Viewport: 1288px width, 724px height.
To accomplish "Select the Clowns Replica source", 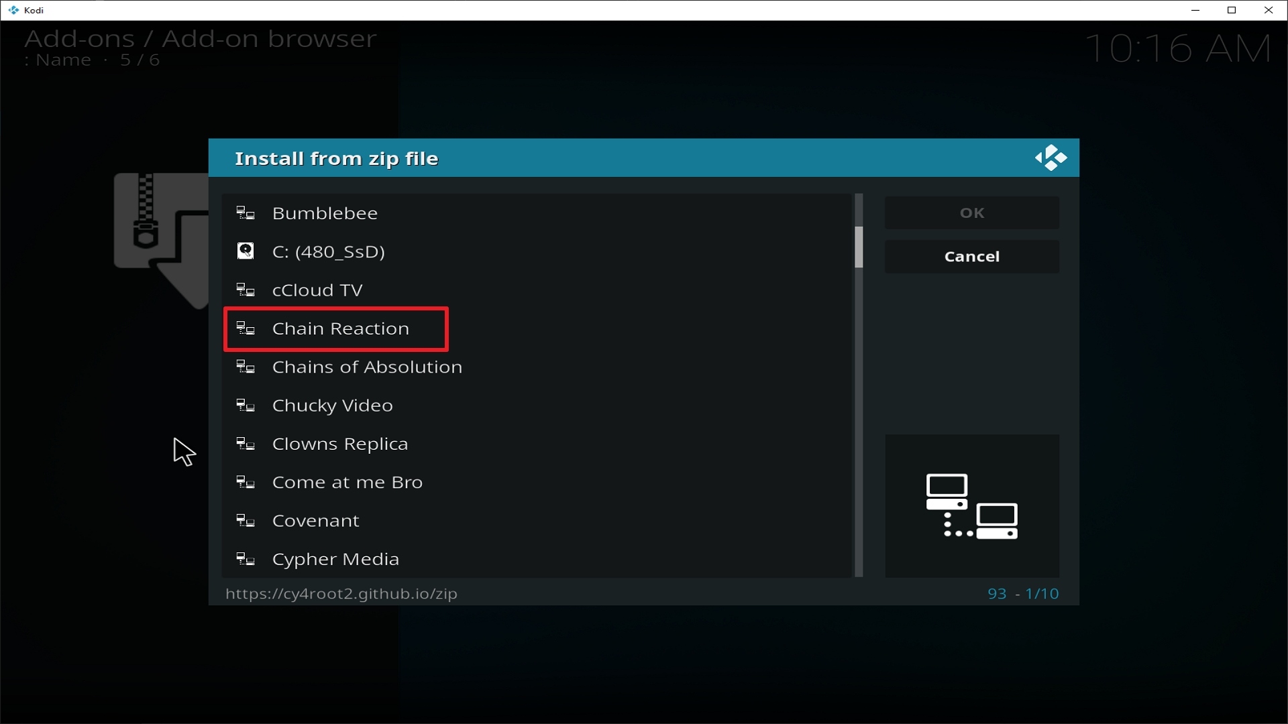I will (x=537, y=444).
